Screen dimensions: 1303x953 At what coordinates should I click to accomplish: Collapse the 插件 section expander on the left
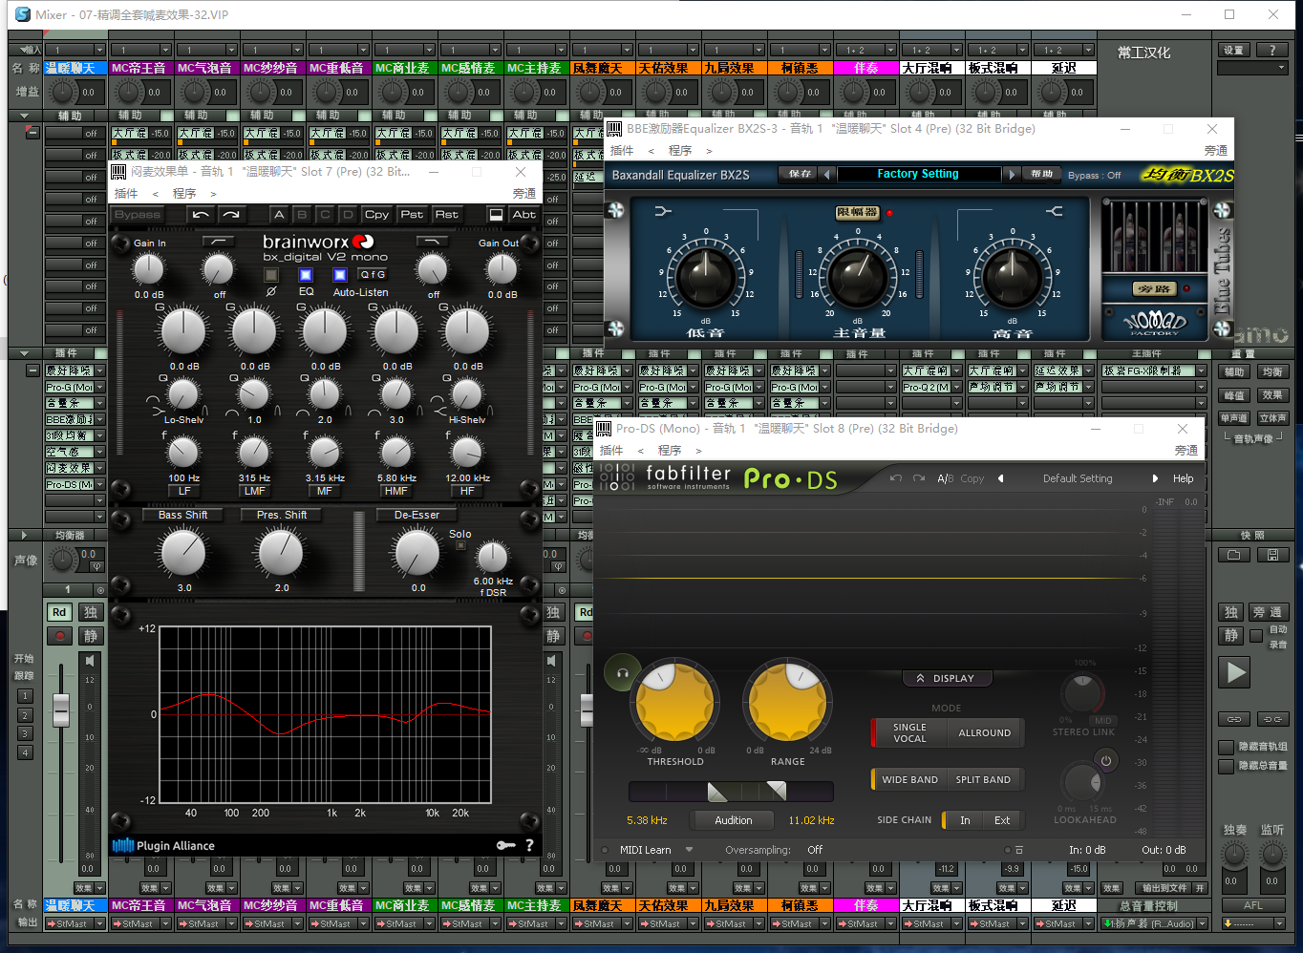click(23, 353)
